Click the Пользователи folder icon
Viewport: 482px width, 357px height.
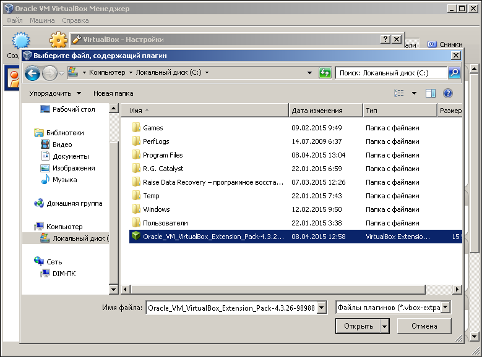[136, 222]
